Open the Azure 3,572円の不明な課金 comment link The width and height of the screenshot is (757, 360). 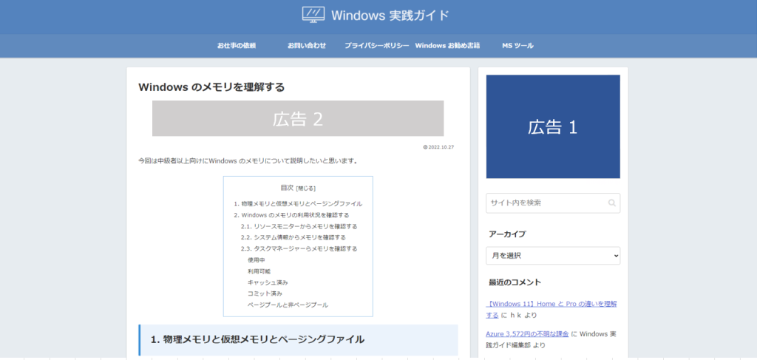click(x=528, y=334)
